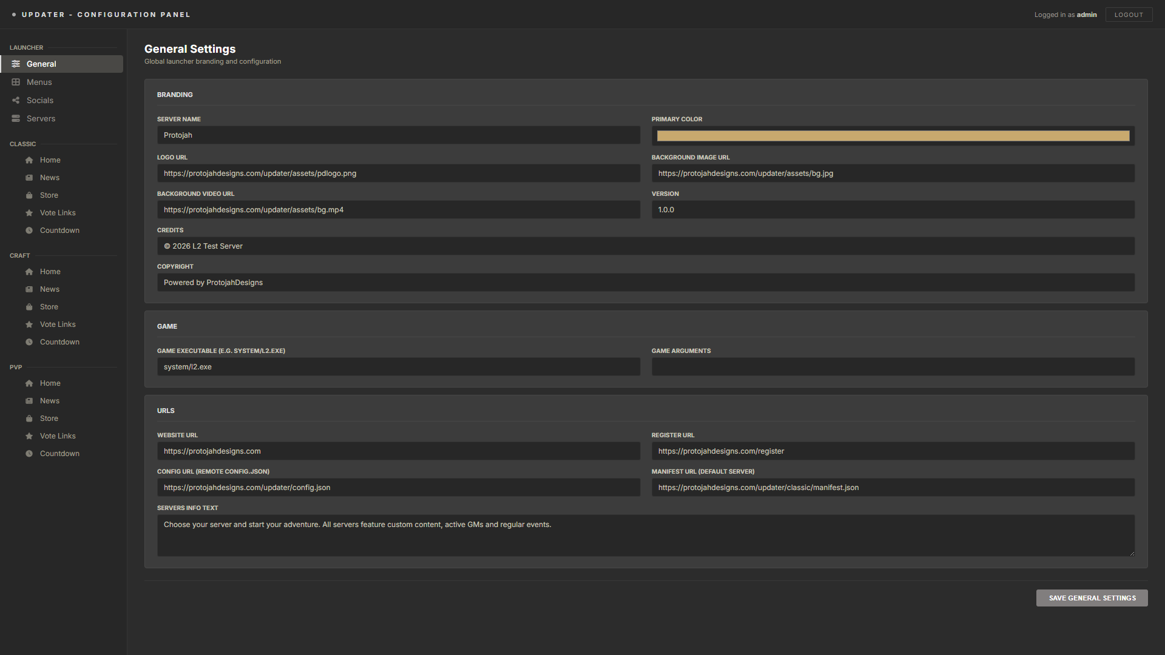
Task: Open the Primary Color picker swatch
Action: tap(893, 136)
